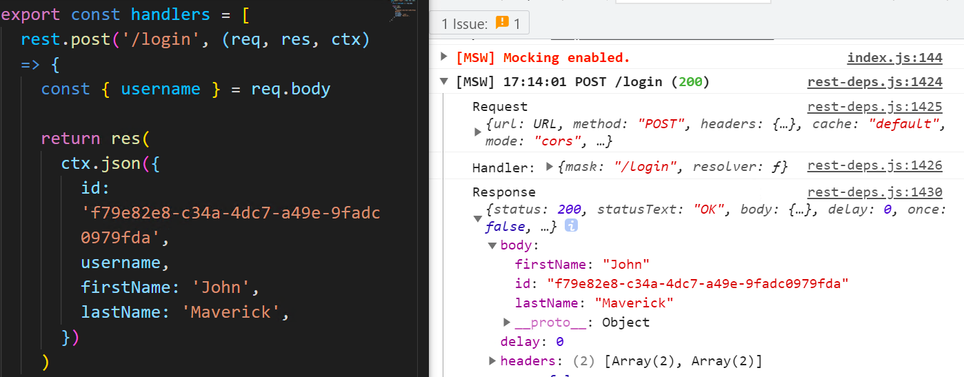The width and height of the screenshot is (964, 377).
Task: Open the 1 Issue counter button
Action: click(479, 23)
